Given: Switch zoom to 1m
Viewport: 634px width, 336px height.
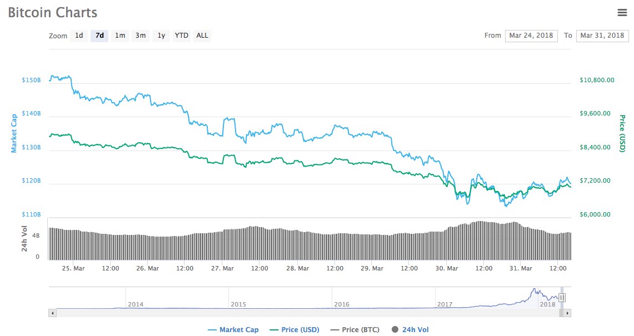Looking at the screenshot, I should (x=120, y=36).
